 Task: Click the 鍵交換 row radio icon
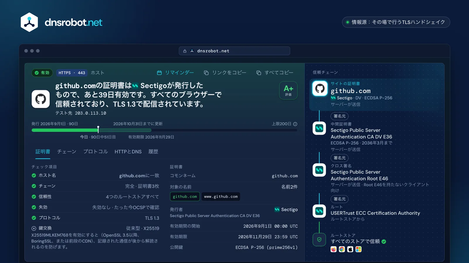tap(34, 229)
